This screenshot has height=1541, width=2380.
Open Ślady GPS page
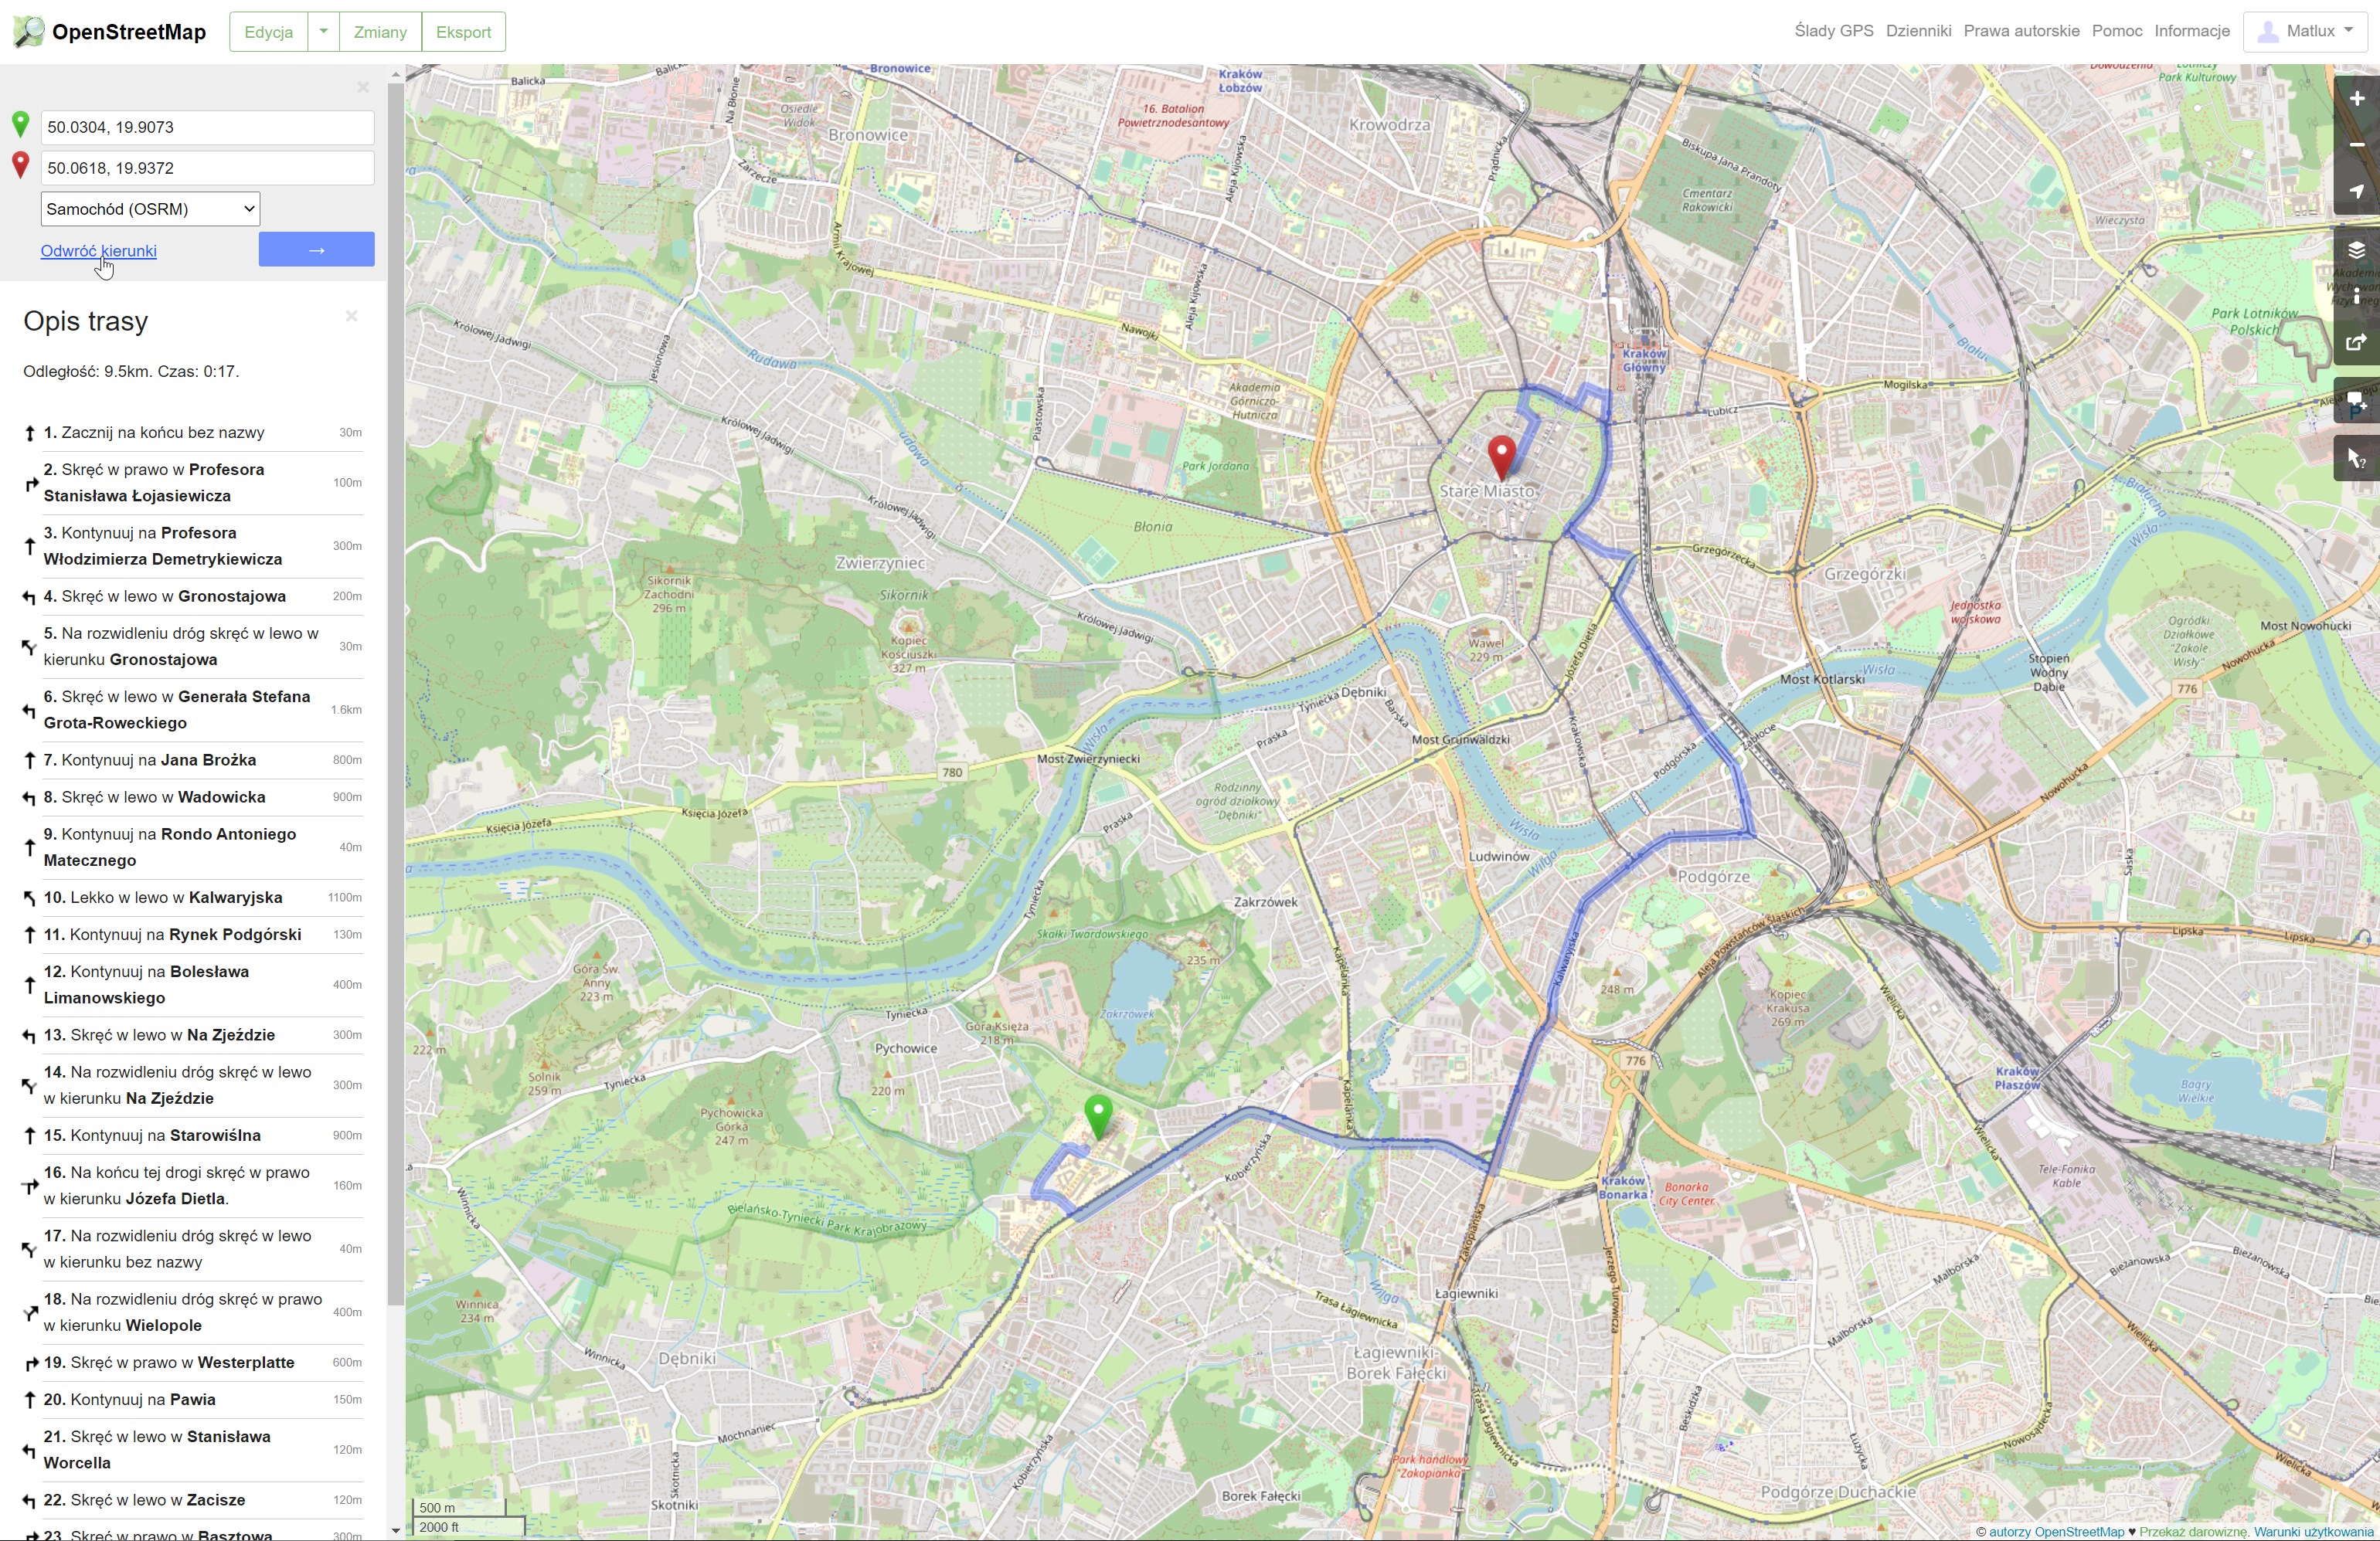[1833, 31]
